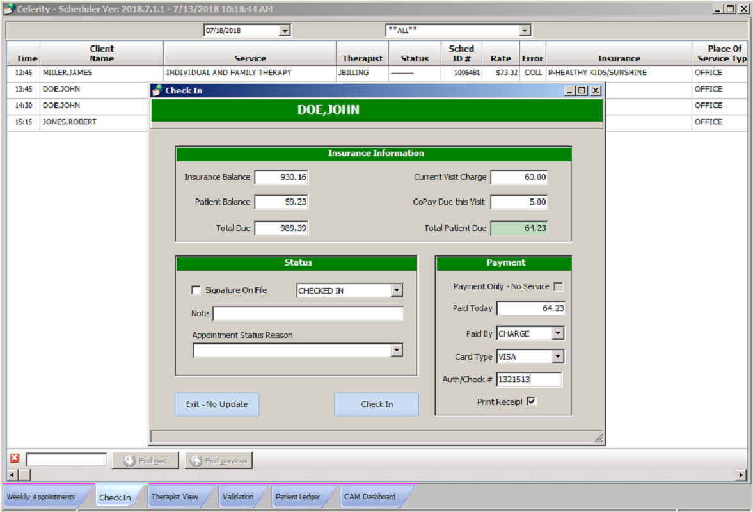Maximize the Check In dialog window
The height and width of the screenshot is (512, 753).
point(582,90)
